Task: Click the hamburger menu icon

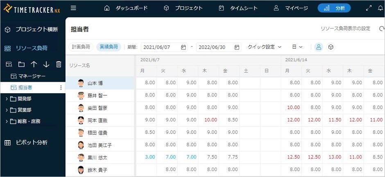Action: point(73,8)
